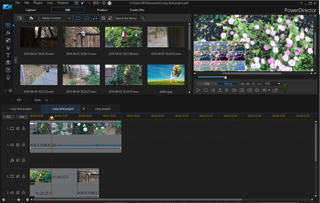This screenshot has height=203, width=320.
Task: Click the Import Media icon in library
Action: pyautogui.click(x=19, y=18)
